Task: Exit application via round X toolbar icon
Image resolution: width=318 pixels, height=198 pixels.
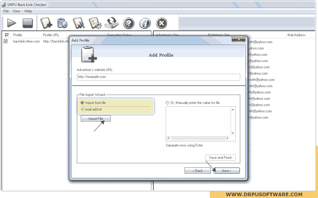Action: (x=162, y=23)
